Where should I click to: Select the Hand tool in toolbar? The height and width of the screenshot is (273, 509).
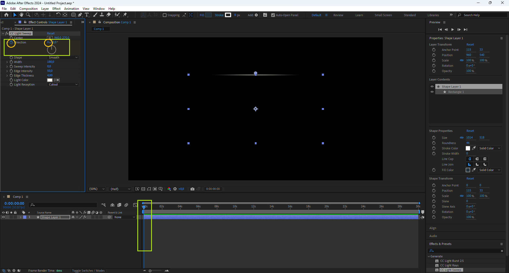coord(21,15)
